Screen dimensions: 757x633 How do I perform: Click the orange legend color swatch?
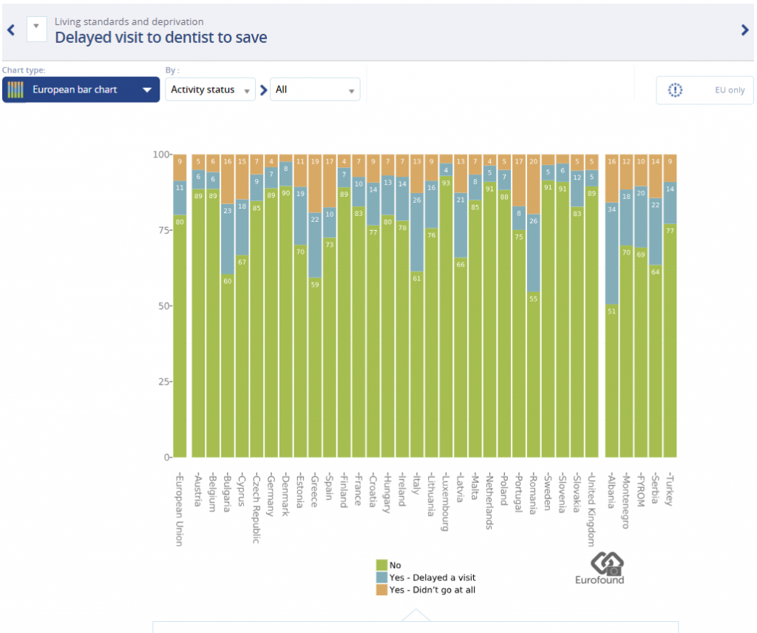pos(381,590)
